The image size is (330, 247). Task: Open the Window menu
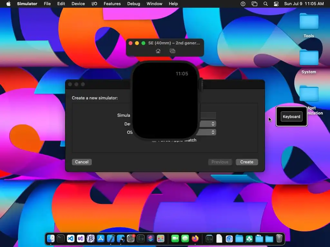(154, 4)
